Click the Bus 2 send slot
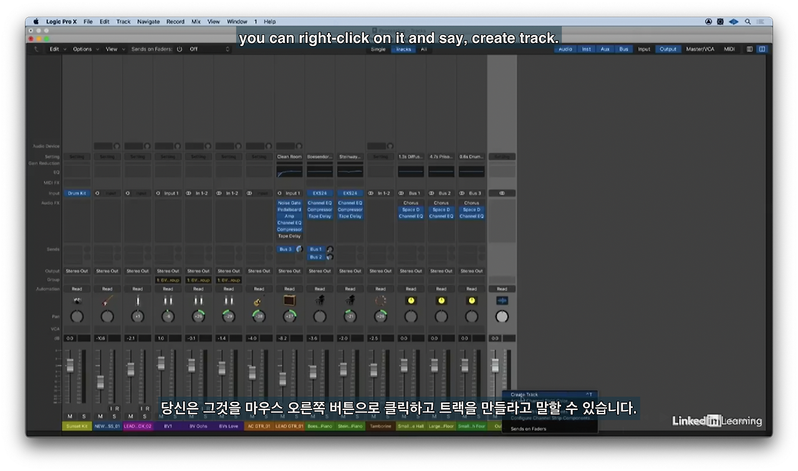 pyautogui.click(x=316, y=257)
